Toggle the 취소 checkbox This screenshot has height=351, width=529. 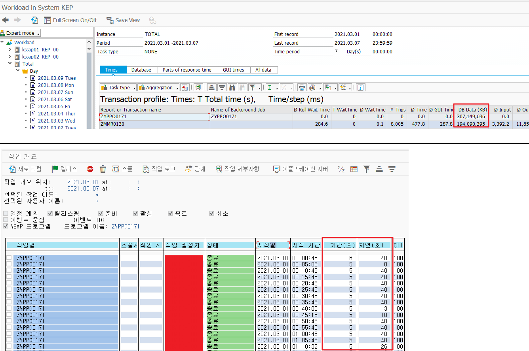[x=211, y=213]
